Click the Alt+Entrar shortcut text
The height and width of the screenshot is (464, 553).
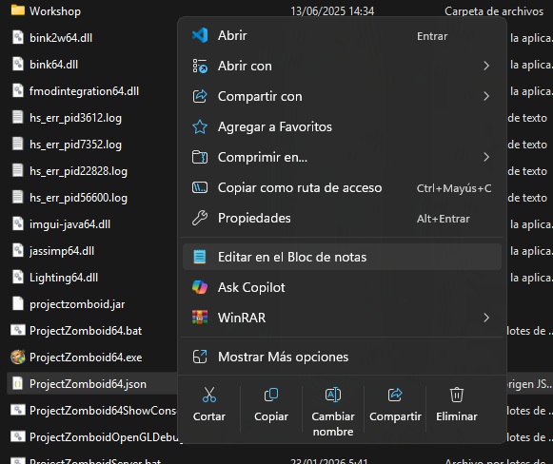[444, 219]
